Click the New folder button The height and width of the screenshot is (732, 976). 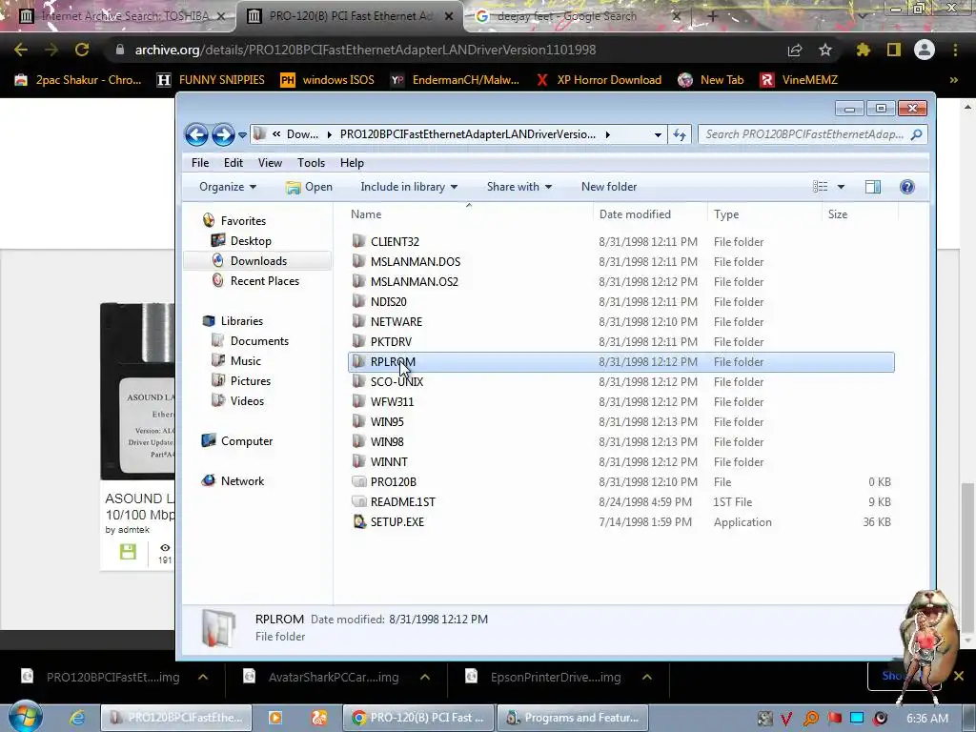pos(609,187)
